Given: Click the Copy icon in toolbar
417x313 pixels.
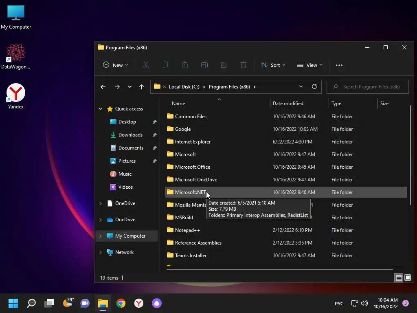Looking at the screenshot, I should pos(165,65).
